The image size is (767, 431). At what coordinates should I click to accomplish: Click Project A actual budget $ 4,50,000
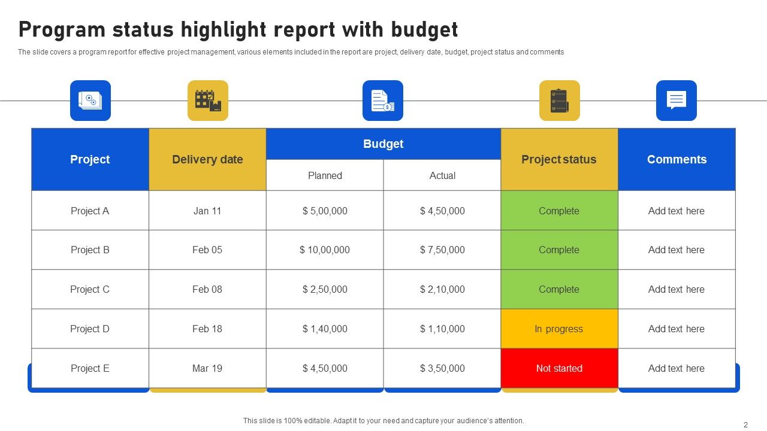point(442,211)
